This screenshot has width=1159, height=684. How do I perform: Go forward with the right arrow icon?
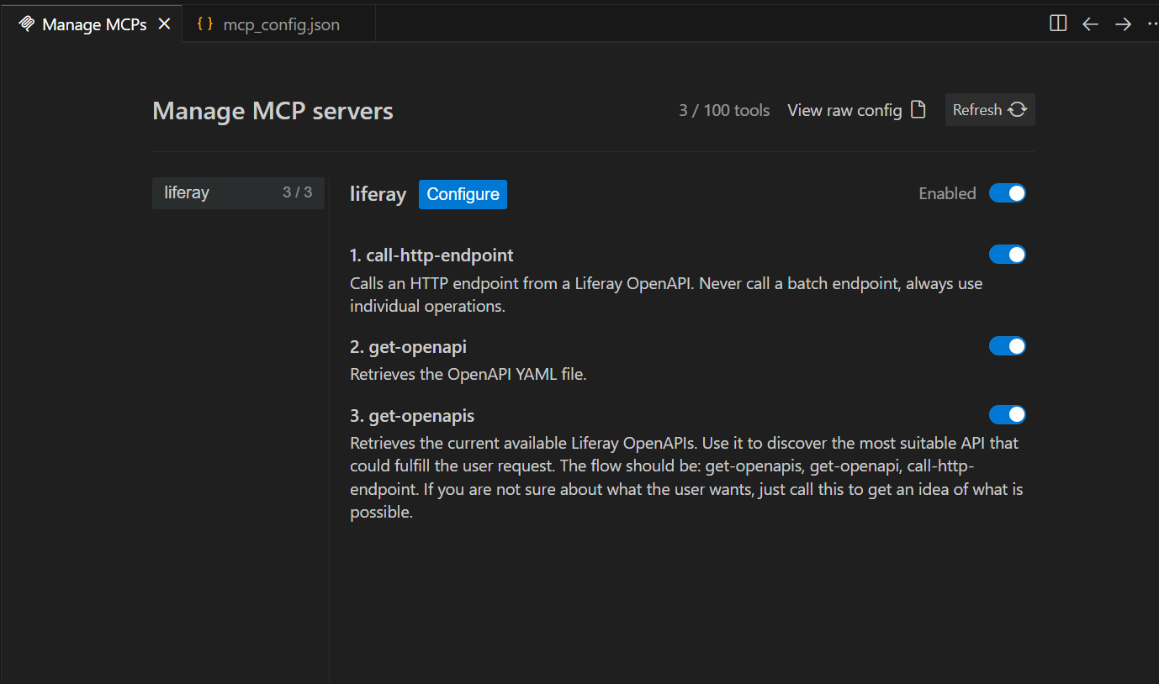[x=1123, y=24]
